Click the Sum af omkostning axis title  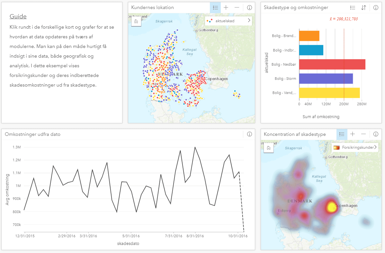[321, 117]
